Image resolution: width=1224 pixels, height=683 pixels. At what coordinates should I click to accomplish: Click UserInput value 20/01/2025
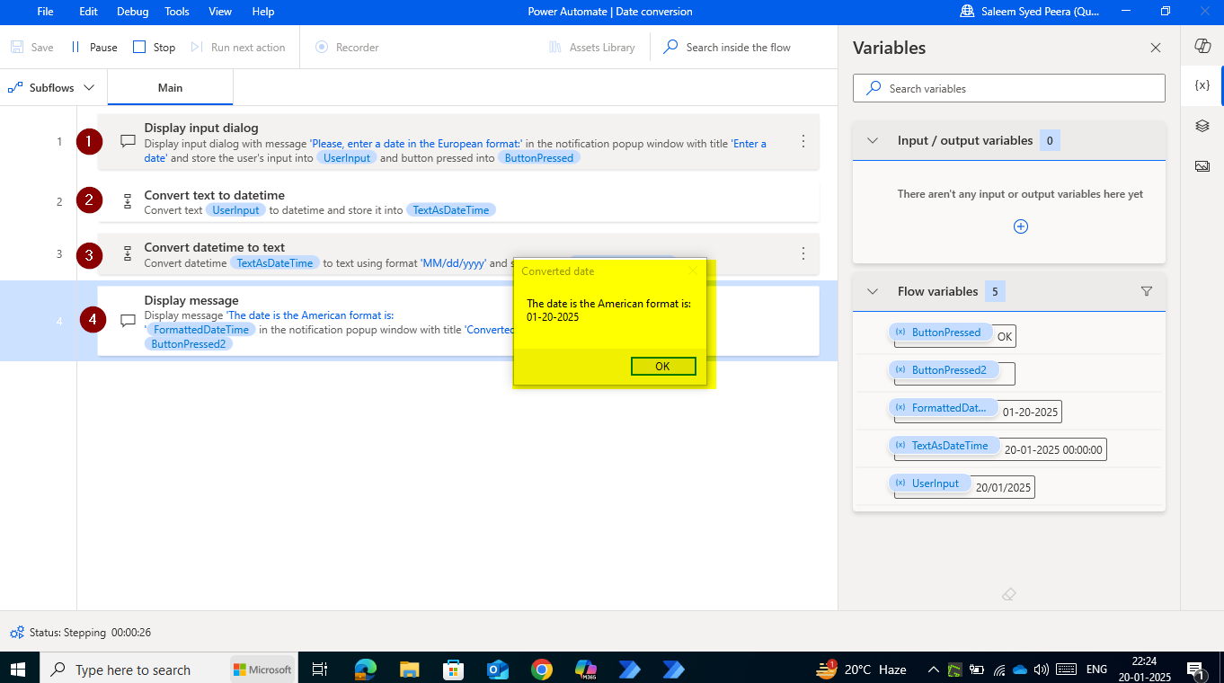pos(1005,488)
